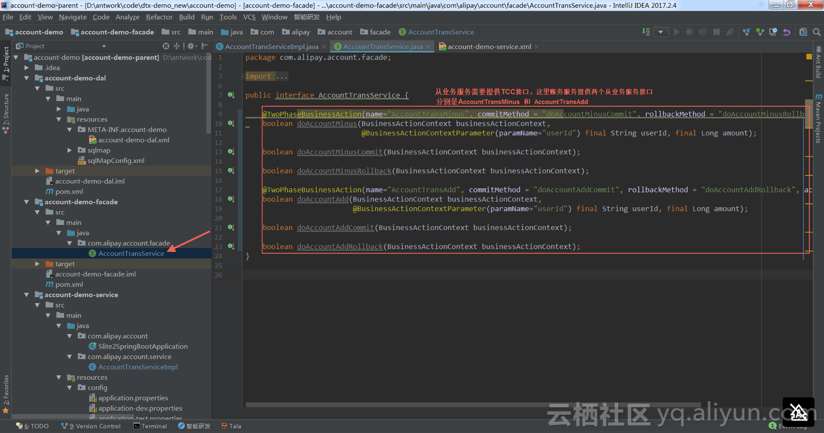Click the Show History clock icon
The height and width of the screenshot is (433, 824).
pyautogui.click(x=773, y=32)
